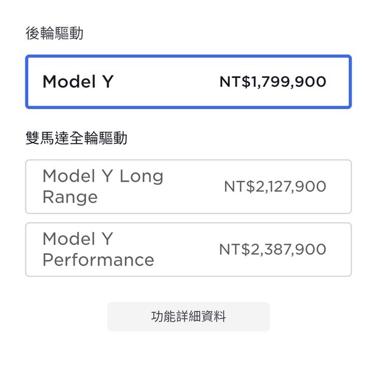
Task: Select the blue-outlined trim card
Action: [x=188, y=81]
